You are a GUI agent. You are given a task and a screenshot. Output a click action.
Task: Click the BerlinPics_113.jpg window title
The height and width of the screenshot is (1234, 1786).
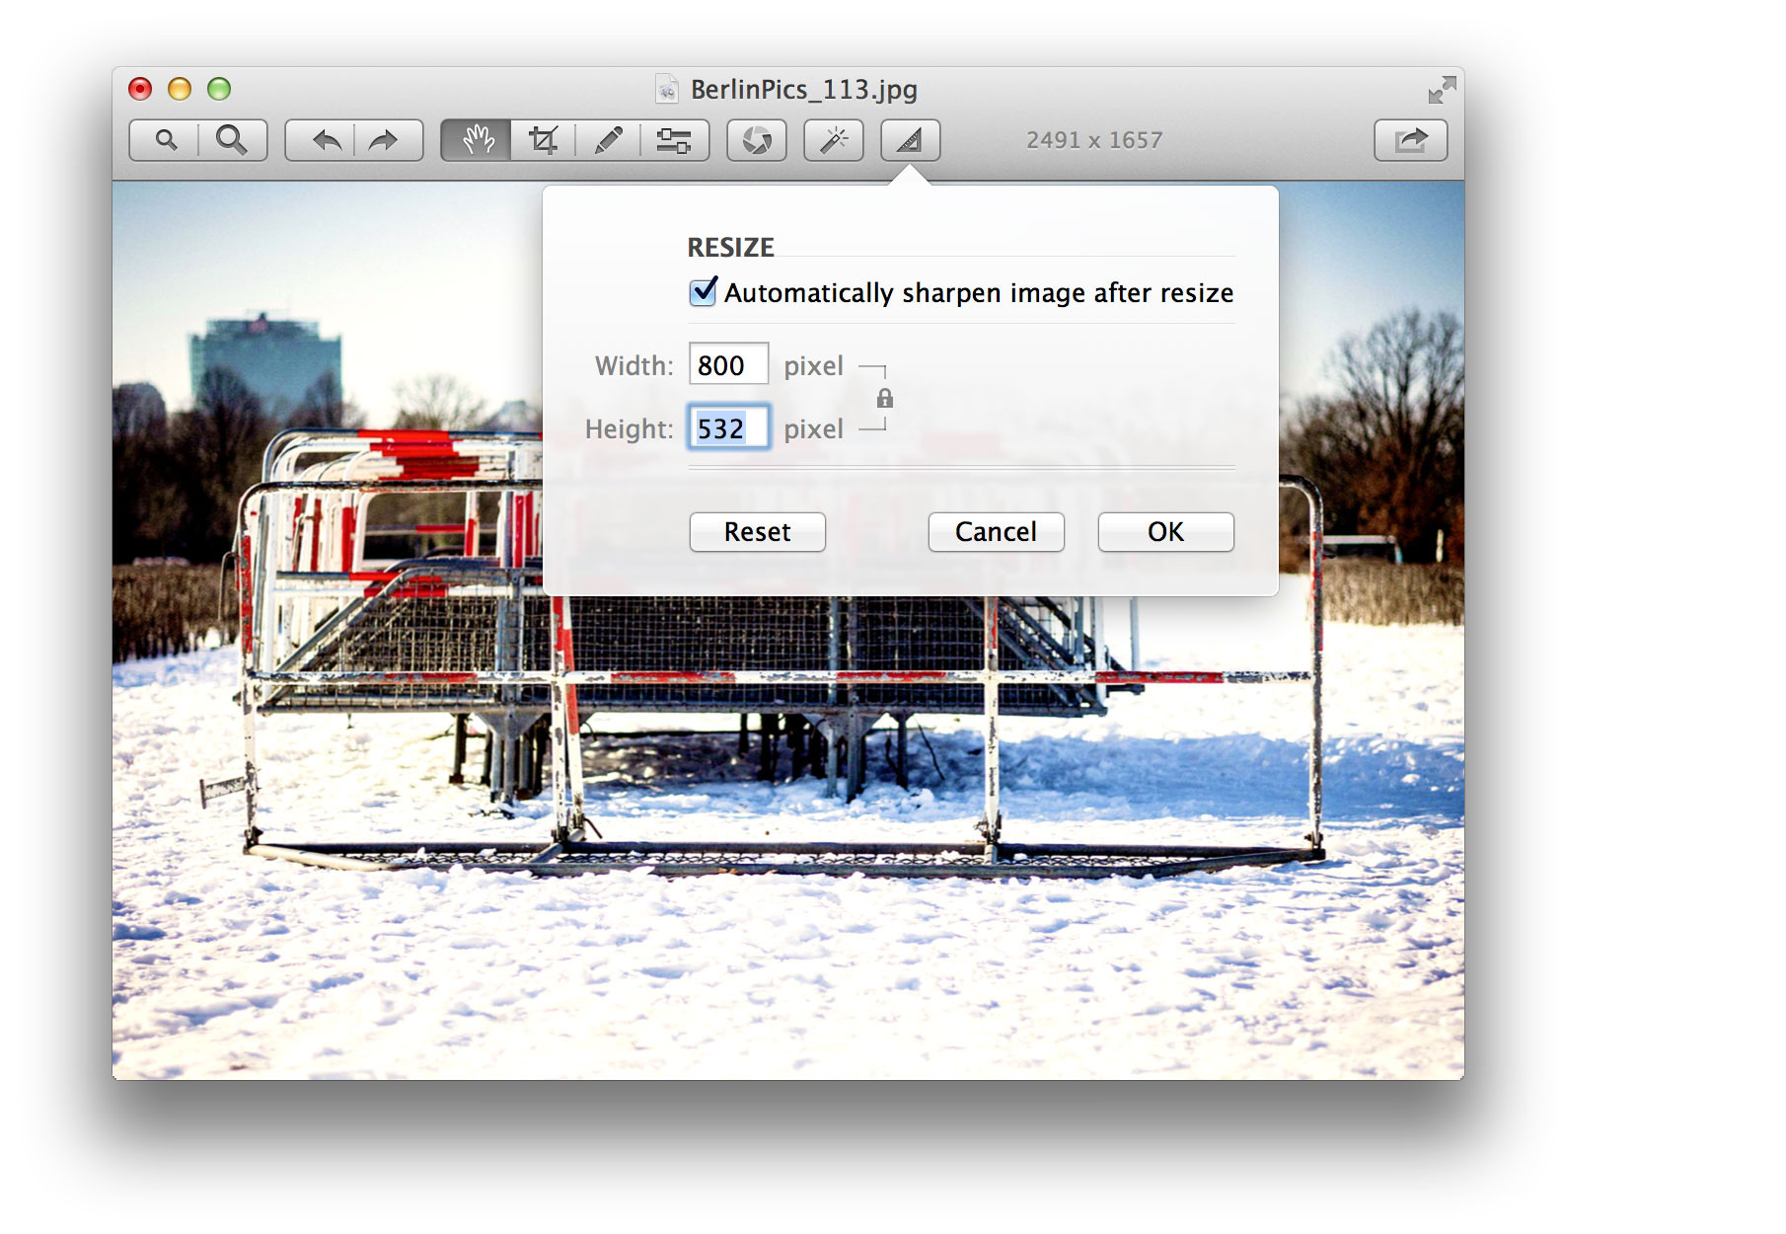[x=803, y=89]
